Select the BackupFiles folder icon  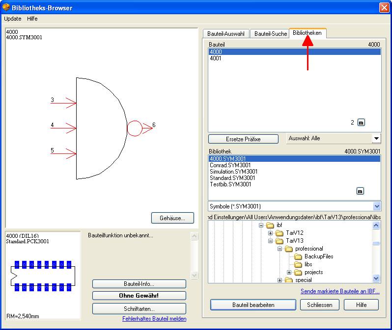[x=298, y=256]
